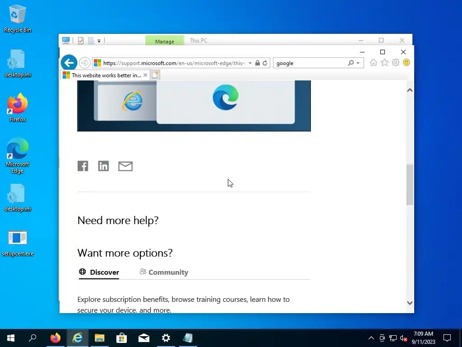Click the 'Need more help?' heading
The image size is (462, 347).
118,220
